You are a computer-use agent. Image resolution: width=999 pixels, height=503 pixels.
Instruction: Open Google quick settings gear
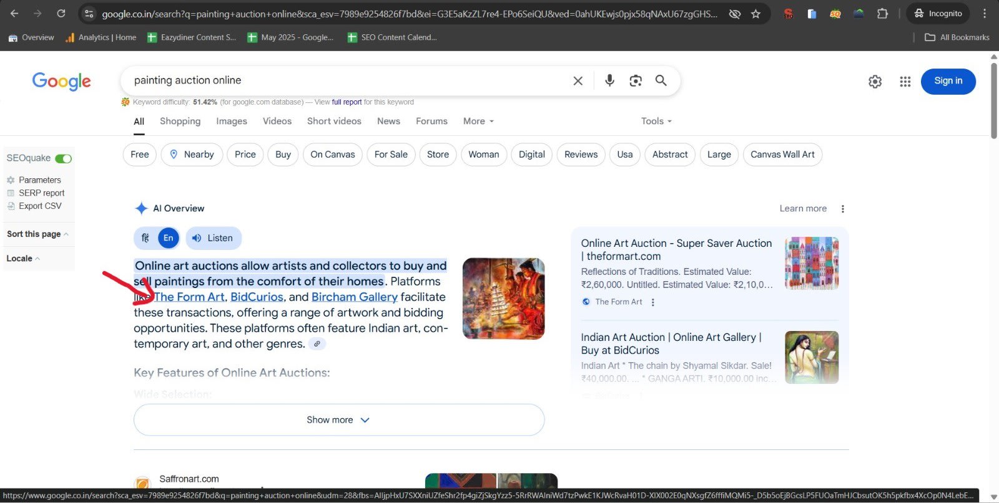point(875,82)
